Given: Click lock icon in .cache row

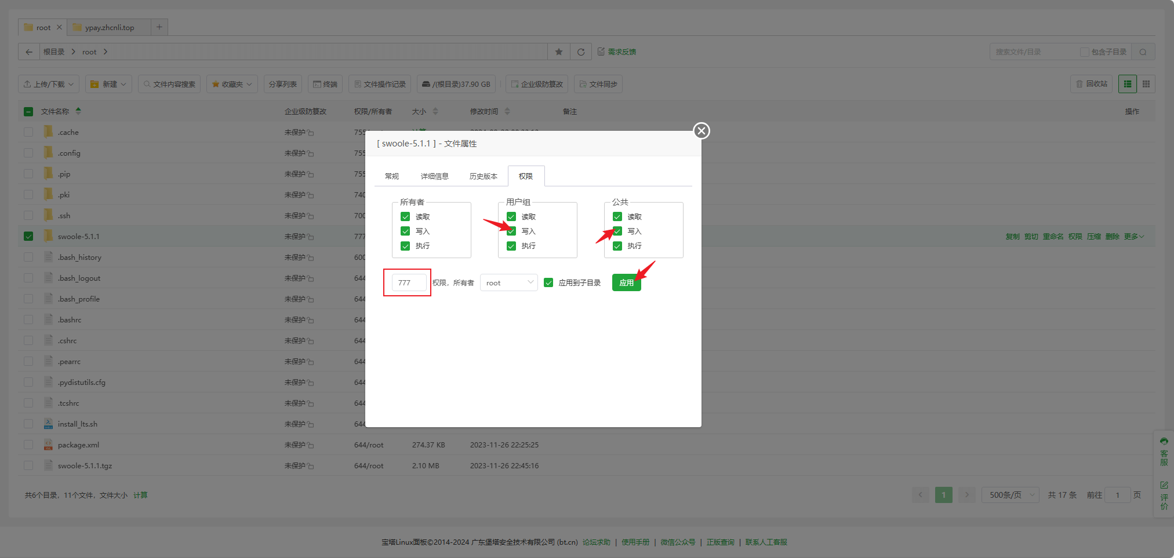Looking at the screenshot, I should tap(311, 133).
